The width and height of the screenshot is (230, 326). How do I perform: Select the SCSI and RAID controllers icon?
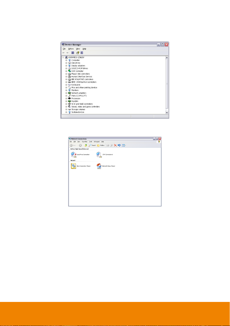[70, 104]
